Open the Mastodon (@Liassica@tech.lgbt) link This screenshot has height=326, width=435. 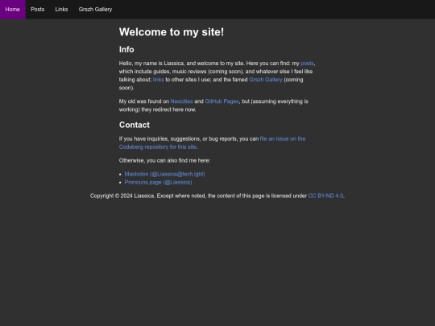(x=165, y=174)
